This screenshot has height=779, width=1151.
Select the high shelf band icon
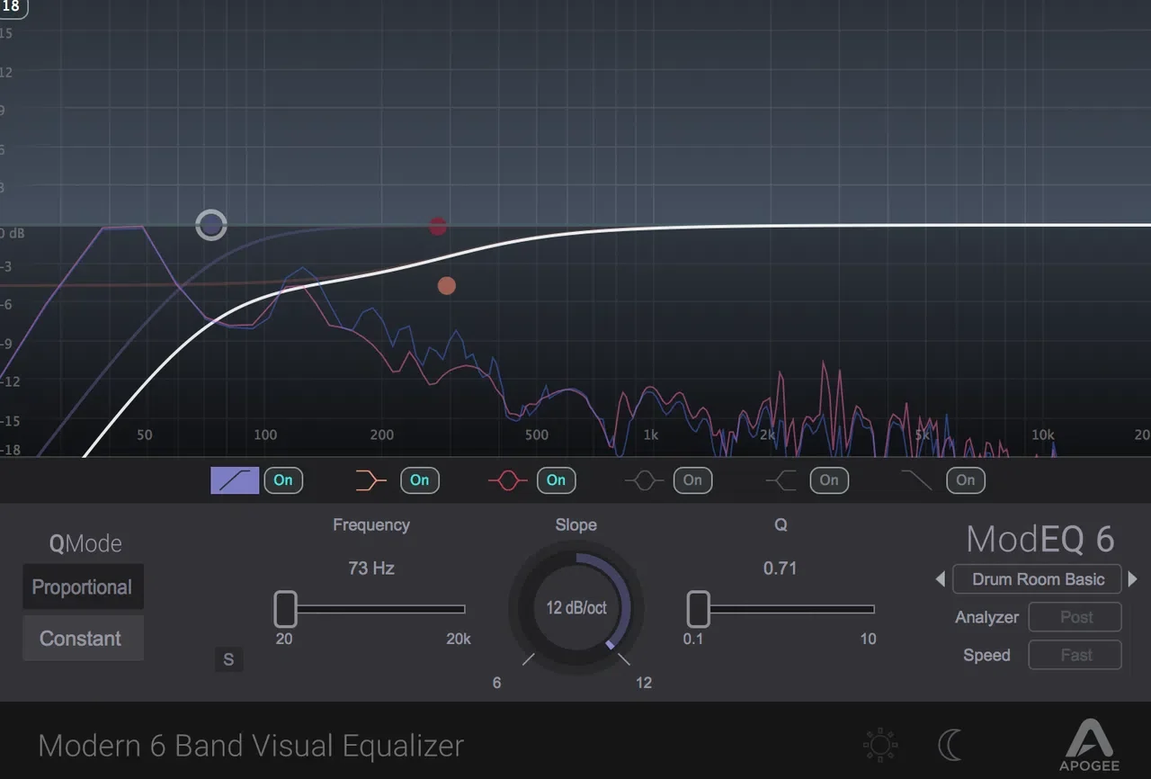pyautogui.click(x=781, y=480)
